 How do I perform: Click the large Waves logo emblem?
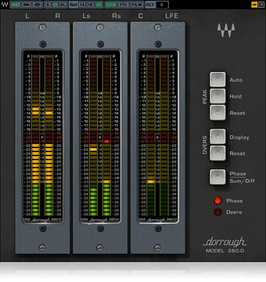(226, 30)
